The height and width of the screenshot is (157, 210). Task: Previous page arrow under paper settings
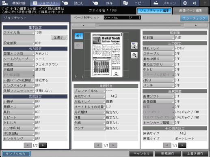click(x=98, y=145)
